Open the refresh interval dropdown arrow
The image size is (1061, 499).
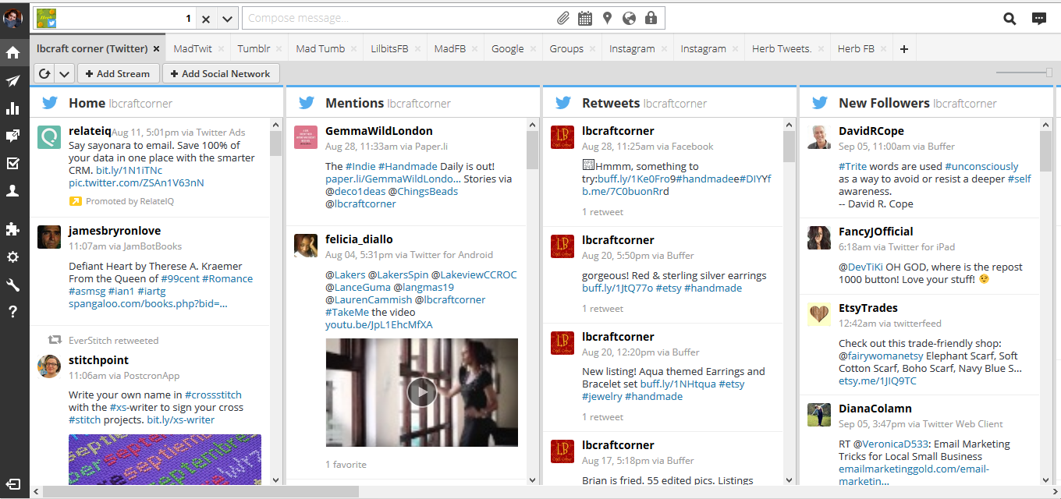coord(65,73)
